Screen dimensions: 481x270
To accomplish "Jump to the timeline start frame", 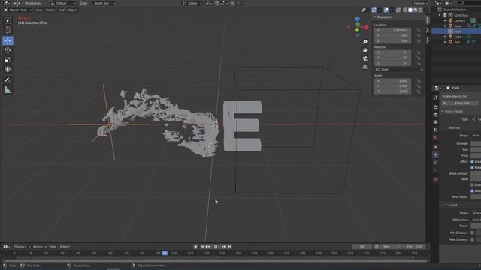I will (x=202, y=247).
